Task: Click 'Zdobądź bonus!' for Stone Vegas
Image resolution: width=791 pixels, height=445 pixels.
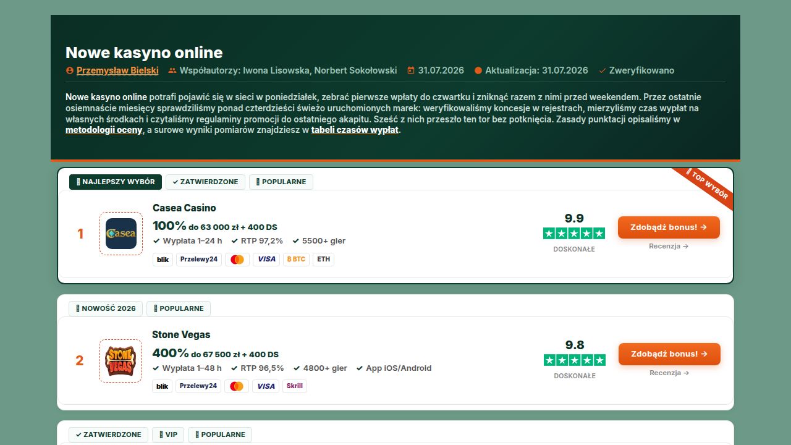Action: (x=669, y=354)
